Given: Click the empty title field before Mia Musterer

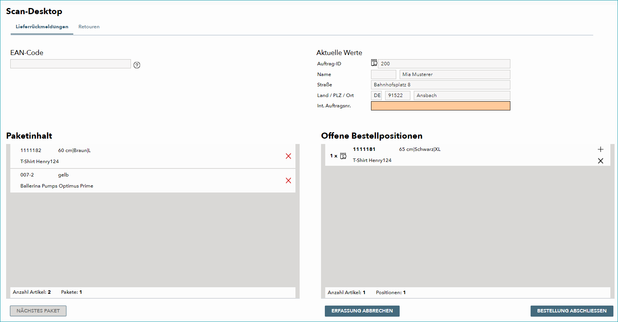Looking at the screenshot, I should (384, 74).
